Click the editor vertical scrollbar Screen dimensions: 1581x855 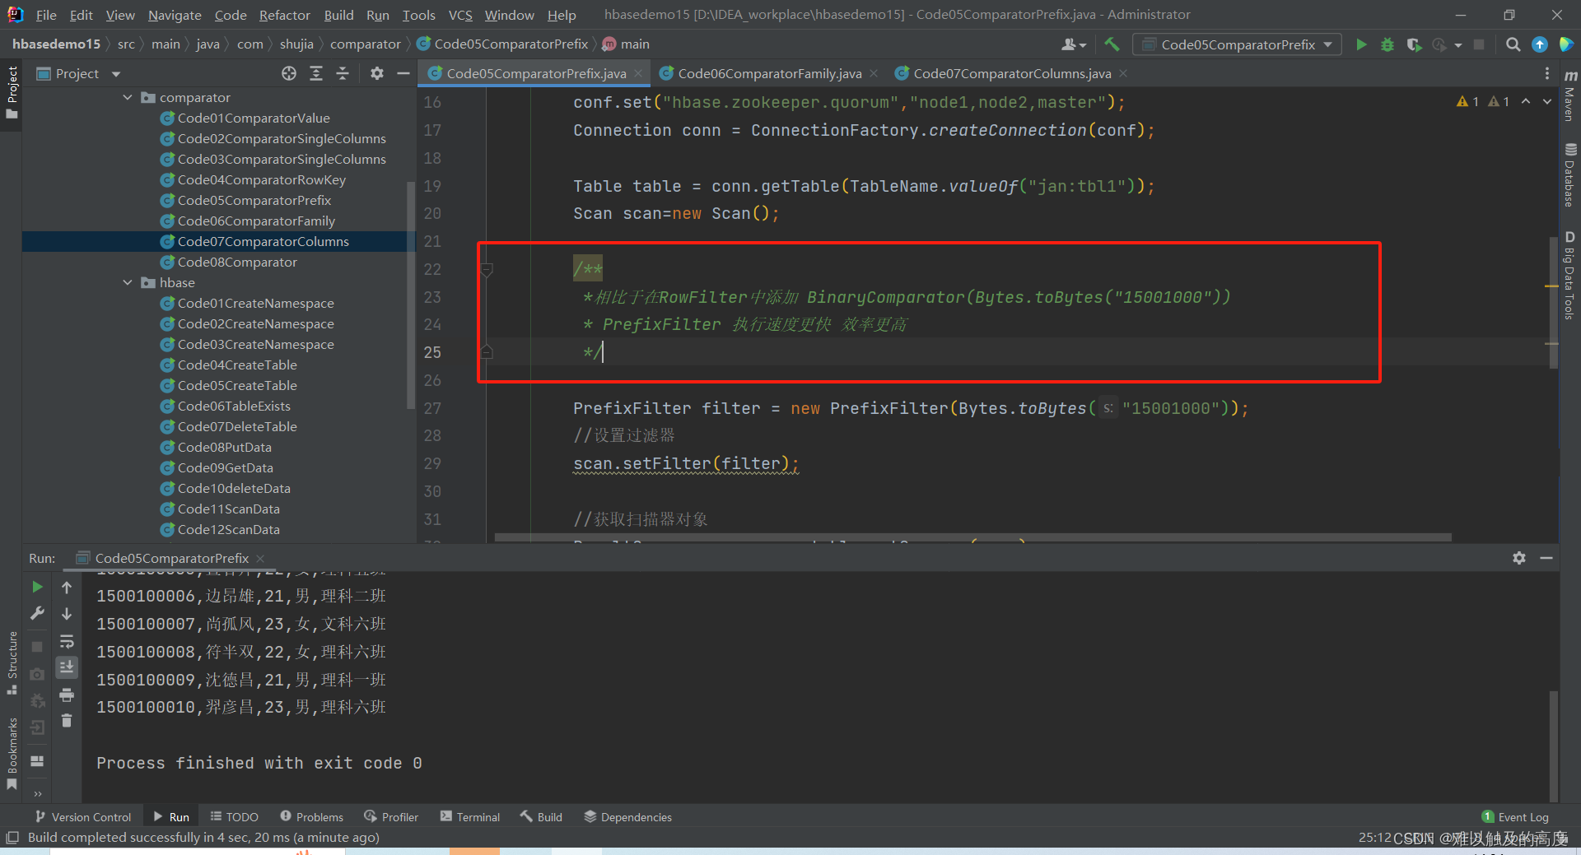click(1553, 303)
